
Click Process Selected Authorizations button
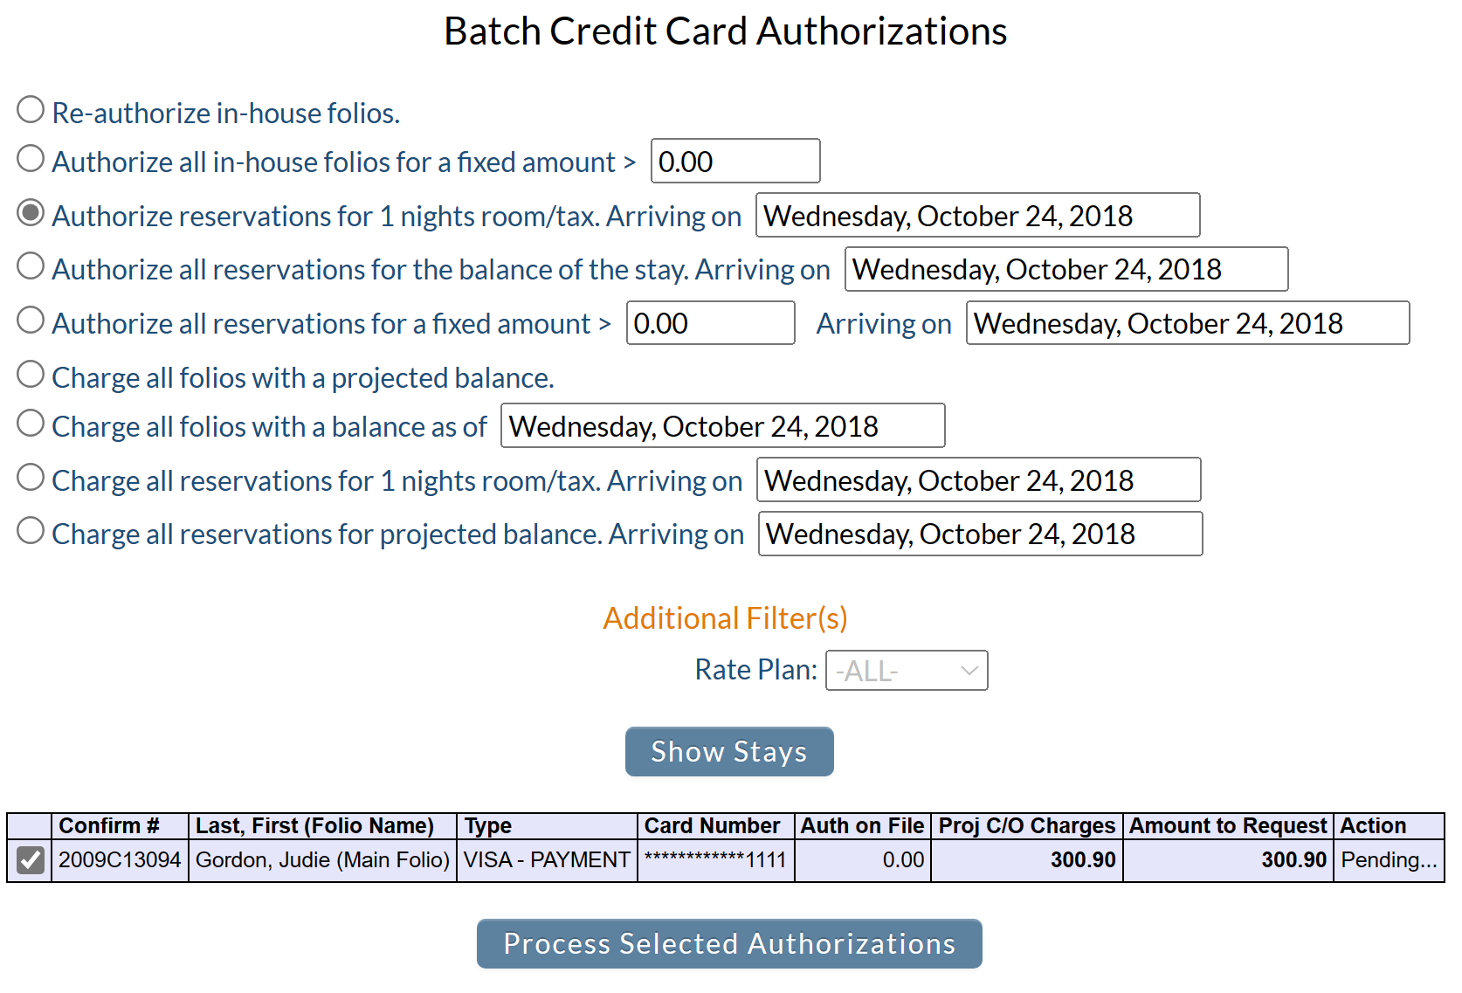(x=729, y=943)
